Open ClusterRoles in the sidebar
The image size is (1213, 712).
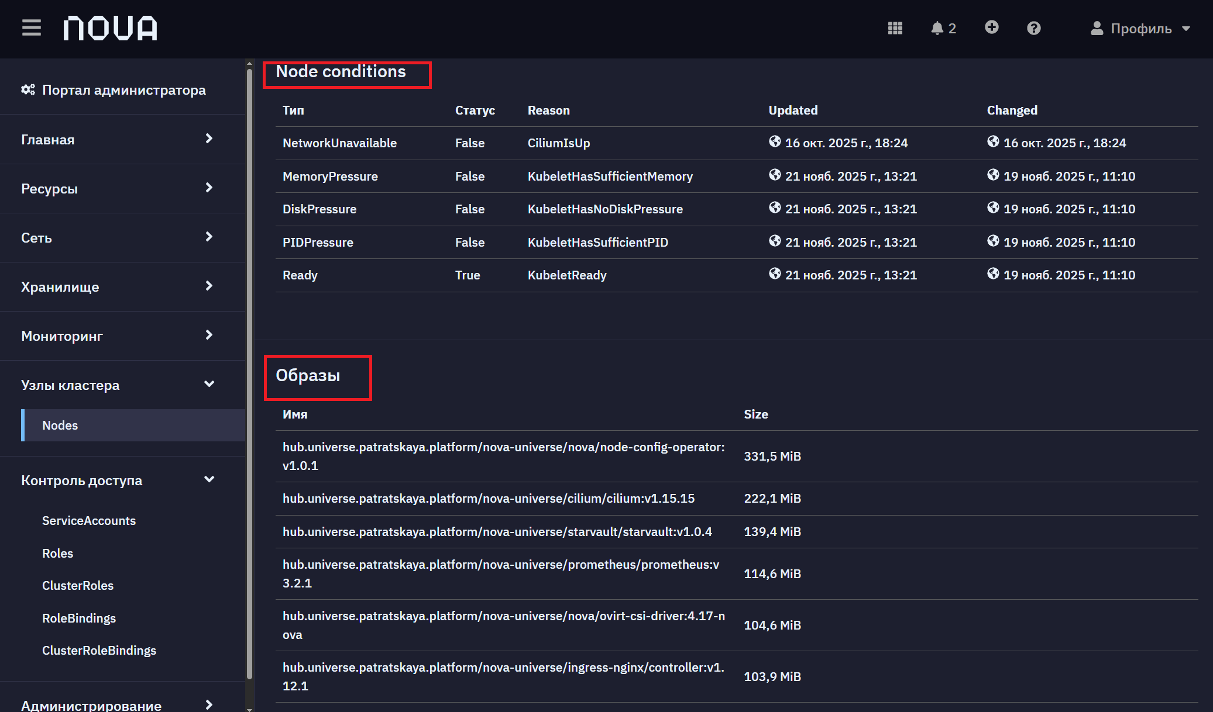point(78,585)
